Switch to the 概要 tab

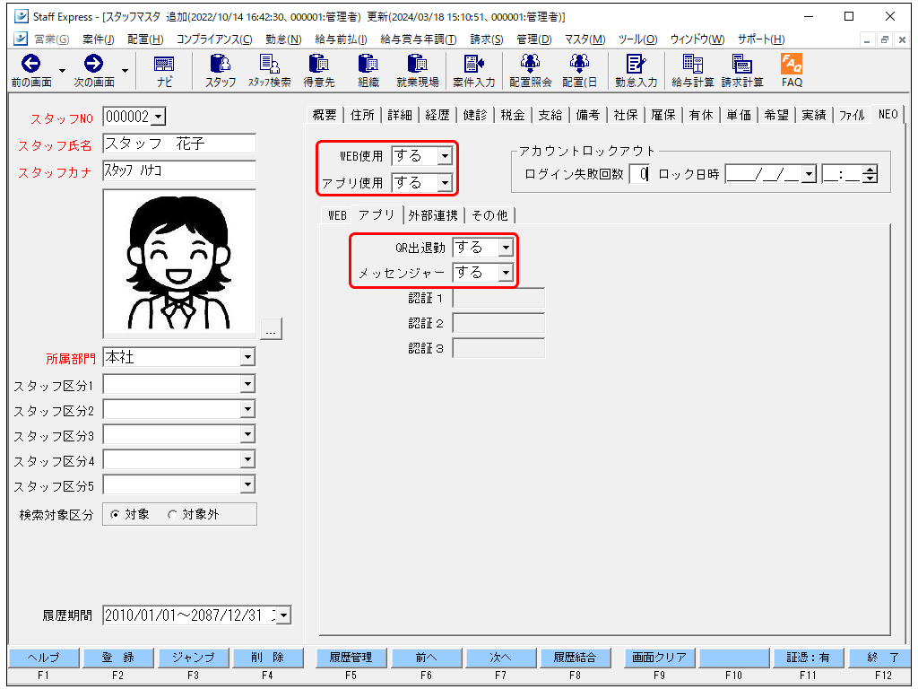tap(325, 115)
